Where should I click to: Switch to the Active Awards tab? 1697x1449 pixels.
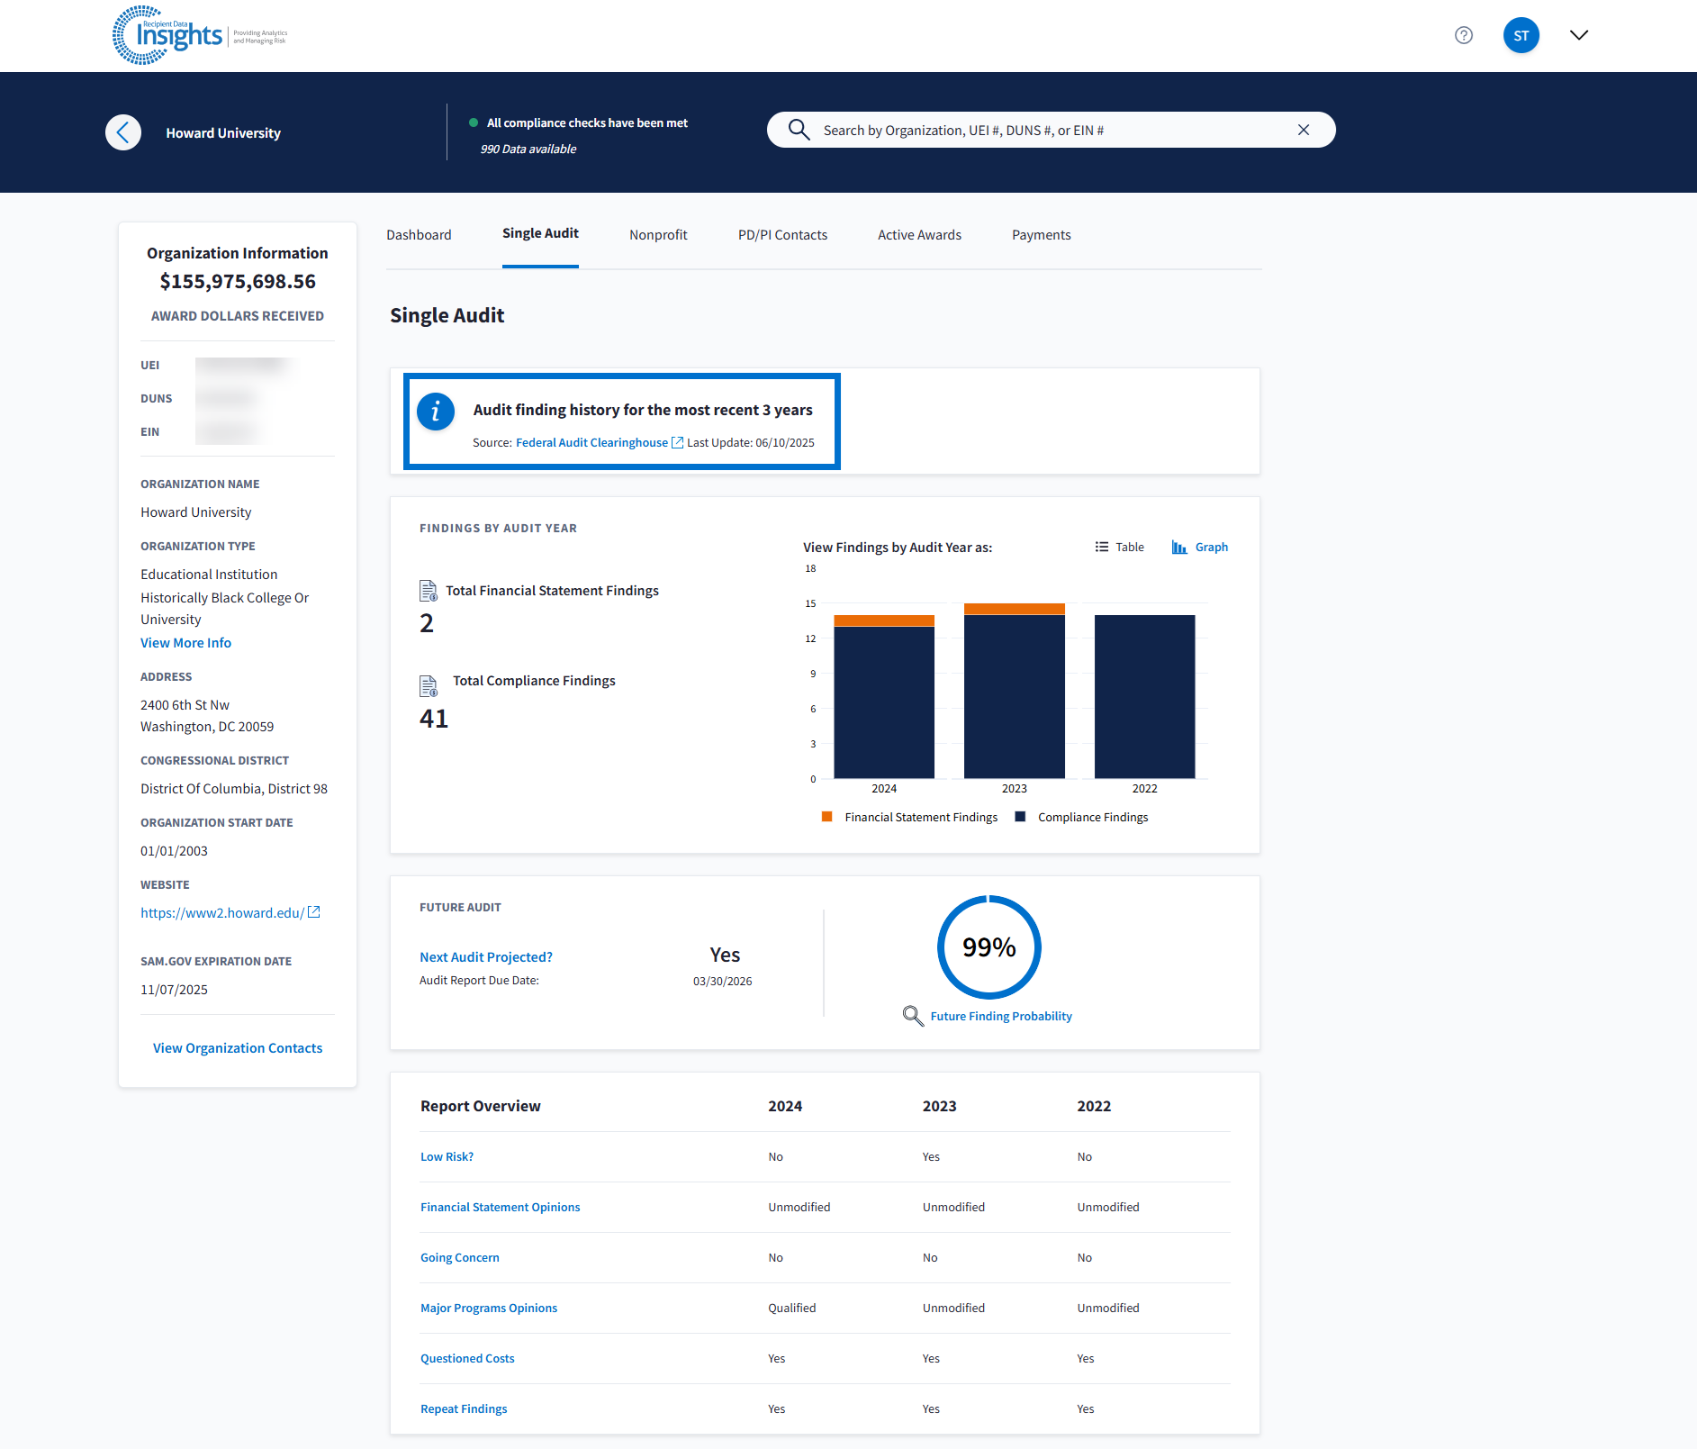pyautogui.click(x=919, y=235)
